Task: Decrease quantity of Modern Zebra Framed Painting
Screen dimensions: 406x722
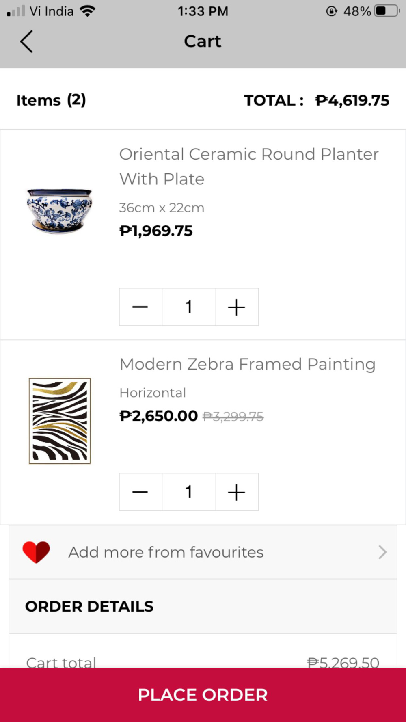Action: pyautogui.click(x=140, y=492)
